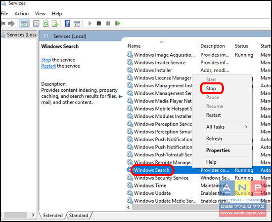Switch to the Standard tab
The width and height of the screenshot is (272, 222).
click(x=79, y=216)
